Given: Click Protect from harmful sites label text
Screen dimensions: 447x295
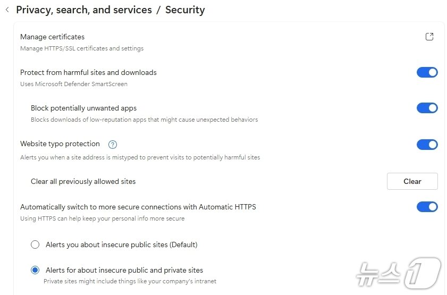Looking at the screenshot, I should [x=88, y=72].
